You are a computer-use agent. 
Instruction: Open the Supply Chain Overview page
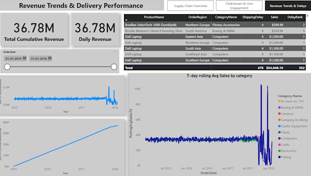pos(190,6)
